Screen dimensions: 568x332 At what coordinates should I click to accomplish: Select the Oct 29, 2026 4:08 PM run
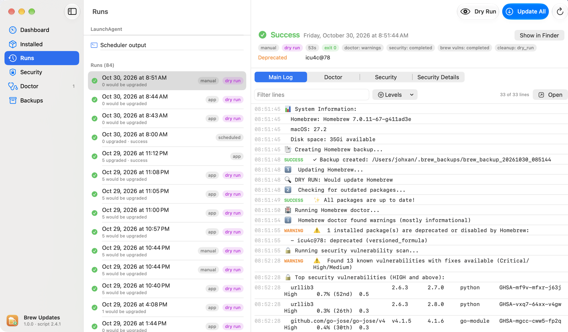(167, 307)
